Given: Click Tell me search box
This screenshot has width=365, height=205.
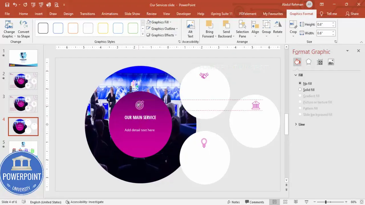Looking at the screenshot, I should pos(328,14).
